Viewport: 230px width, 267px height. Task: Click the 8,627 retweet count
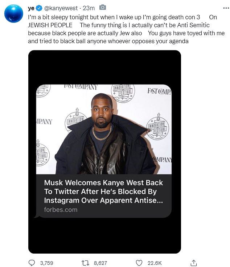point(100,262)
